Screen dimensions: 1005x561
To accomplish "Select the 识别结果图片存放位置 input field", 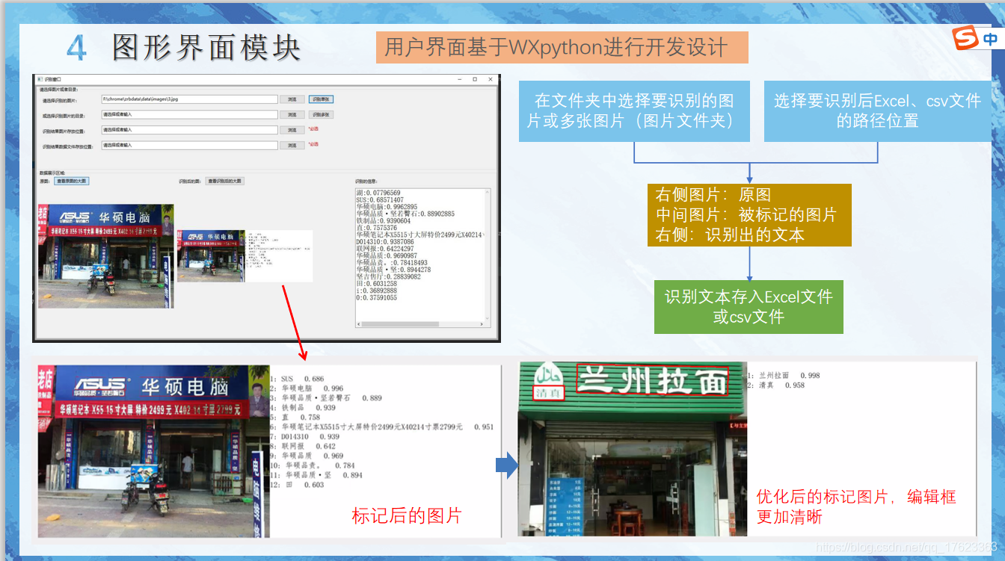I will [x=189, y=130].
